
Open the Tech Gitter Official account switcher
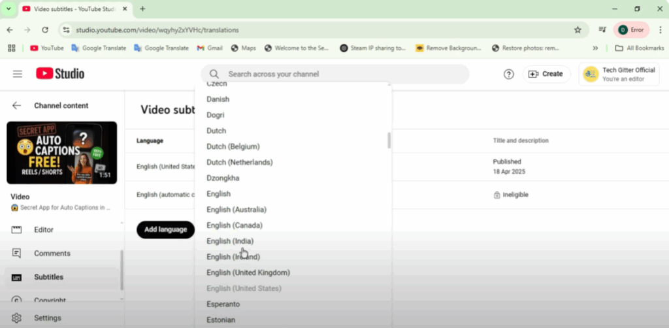tap(618, 74)
